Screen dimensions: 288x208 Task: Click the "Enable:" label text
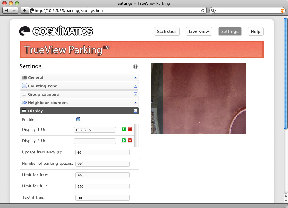coord(29,120)
